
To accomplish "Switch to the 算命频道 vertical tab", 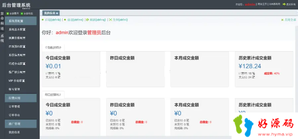I will tap(2, 21).
